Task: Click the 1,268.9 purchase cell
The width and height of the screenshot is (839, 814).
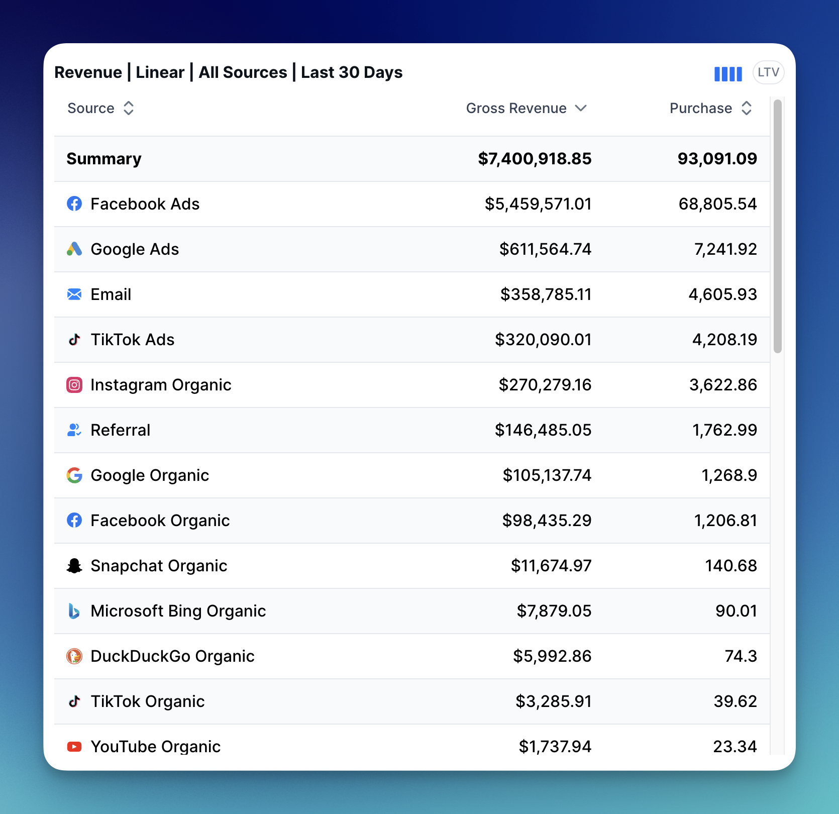Action: (x=729, y=475)
